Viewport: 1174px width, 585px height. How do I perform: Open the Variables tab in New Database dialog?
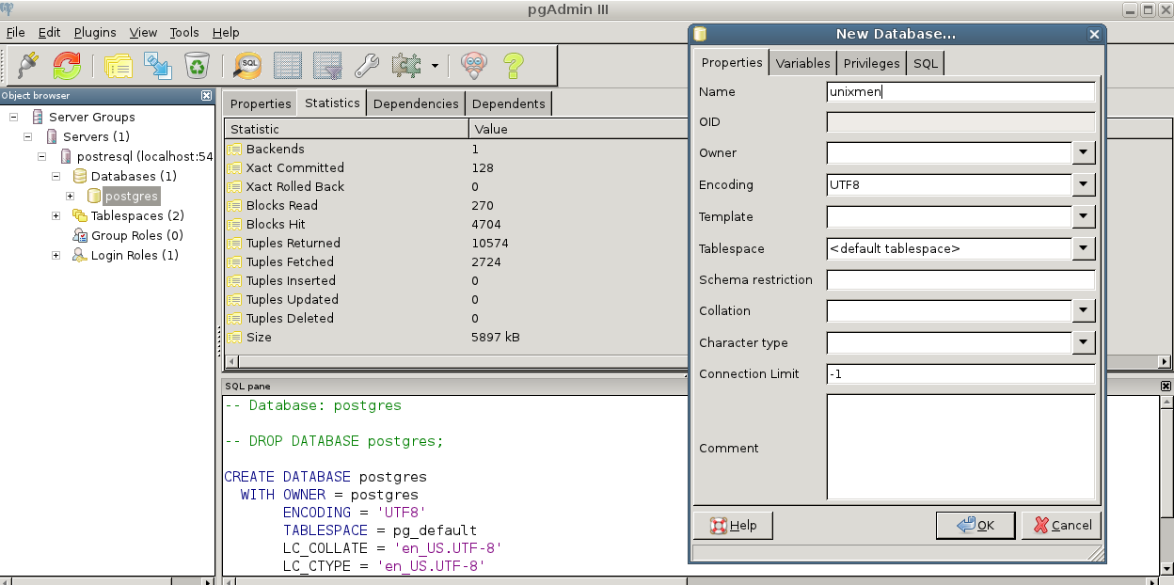pos(802,63)
